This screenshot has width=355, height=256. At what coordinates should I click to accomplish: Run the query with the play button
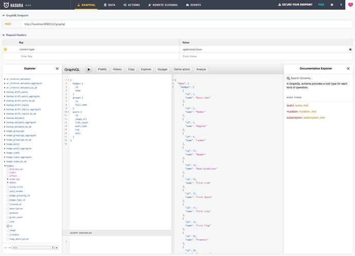click(88, 69)
